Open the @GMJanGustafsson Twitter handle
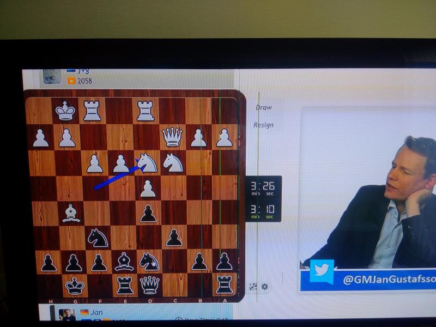 (x=388, y=280)
